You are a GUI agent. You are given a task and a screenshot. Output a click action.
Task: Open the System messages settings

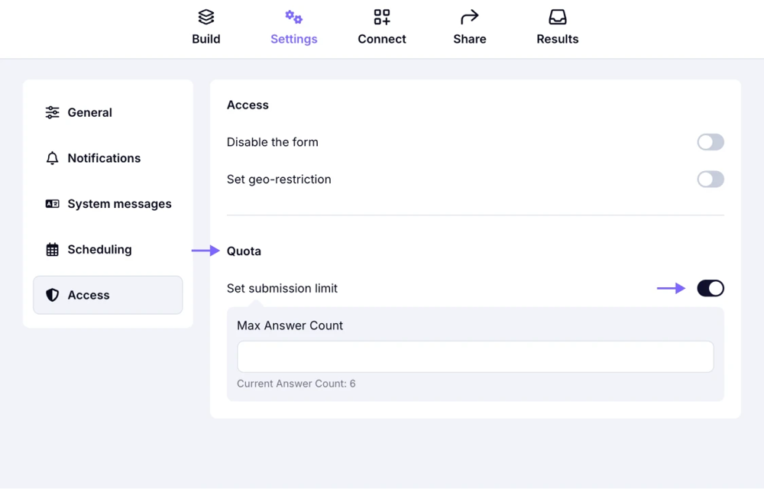[118, 203]
